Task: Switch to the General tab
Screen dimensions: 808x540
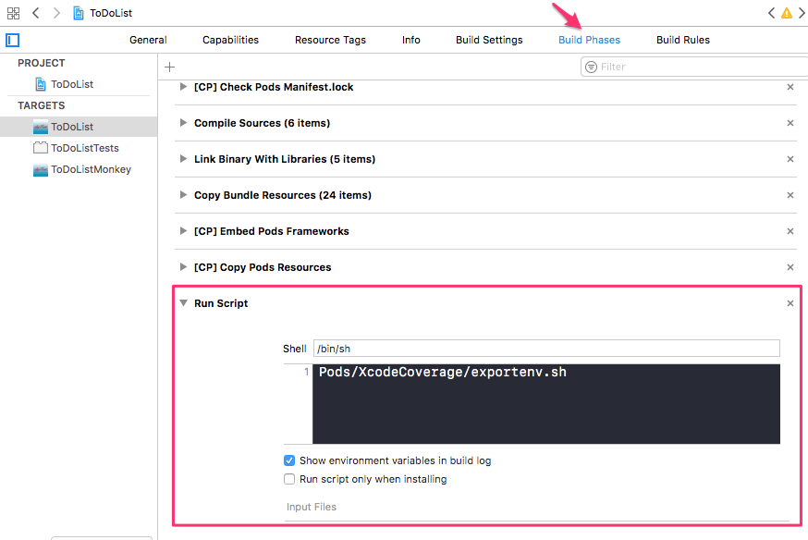Action: point(148,40)
